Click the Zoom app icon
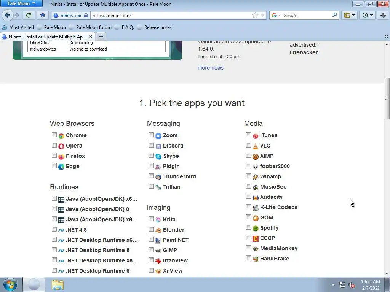Image resolution: width=390 pixels, height=292 pixels. [158, 136]
